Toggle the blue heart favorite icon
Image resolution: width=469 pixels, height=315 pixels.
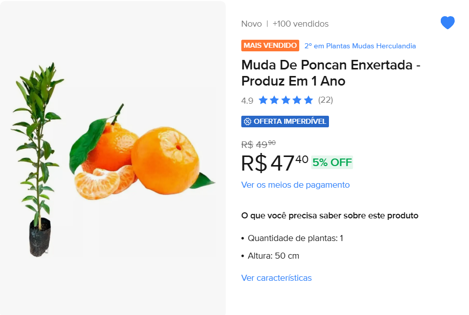[447, 23]
